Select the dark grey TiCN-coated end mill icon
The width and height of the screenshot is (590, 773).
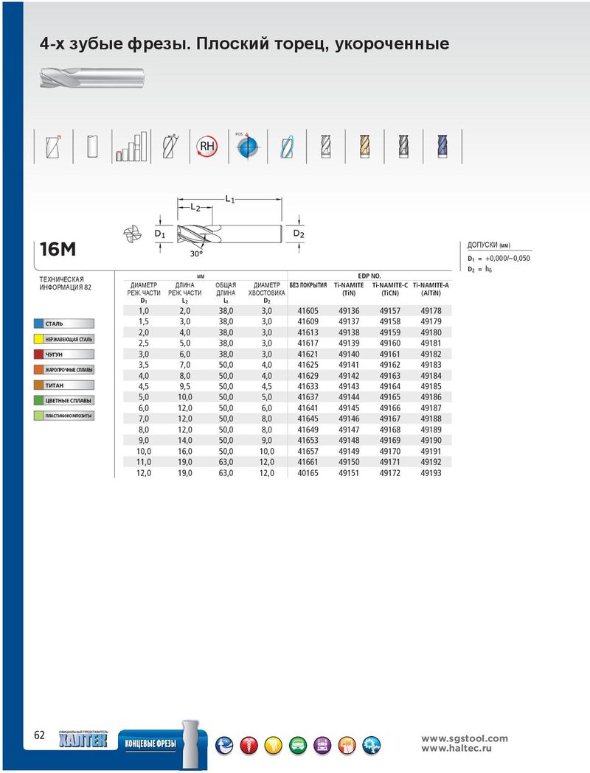pos(403,147)
